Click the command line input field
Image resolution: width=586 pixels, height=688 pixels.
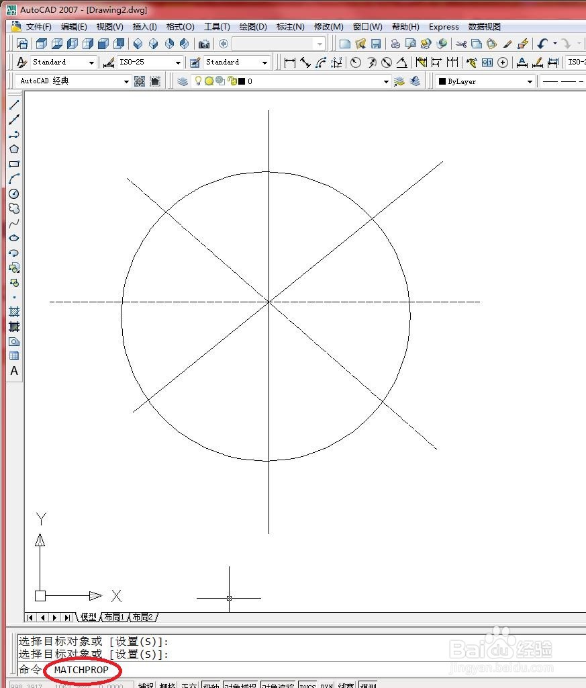pyautogui.click(x=301, y=670)
